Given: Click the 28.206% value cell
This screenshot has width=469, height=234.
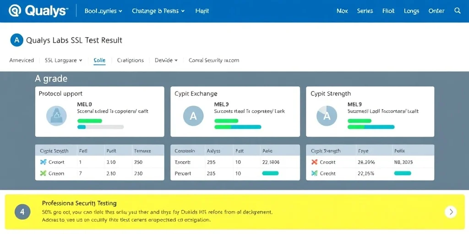Looking at the screenshot, I should (x=366, y=162).
